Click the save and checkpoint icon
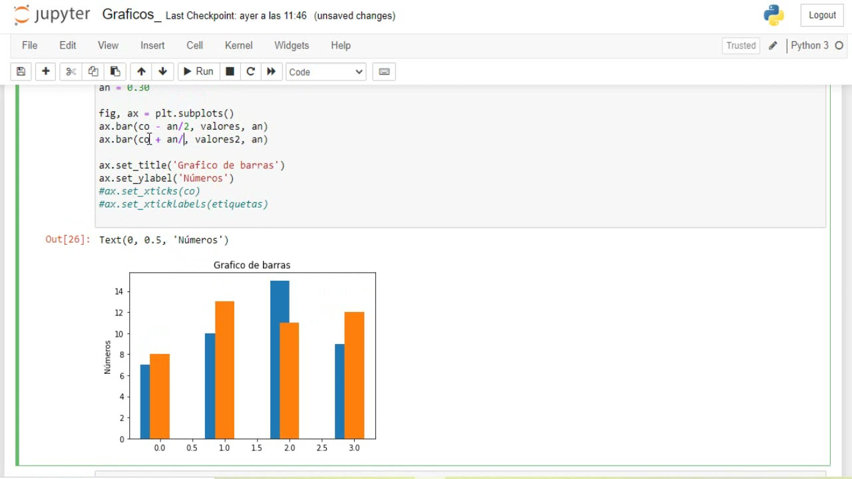The image size is (852, 479). point(21,72)
